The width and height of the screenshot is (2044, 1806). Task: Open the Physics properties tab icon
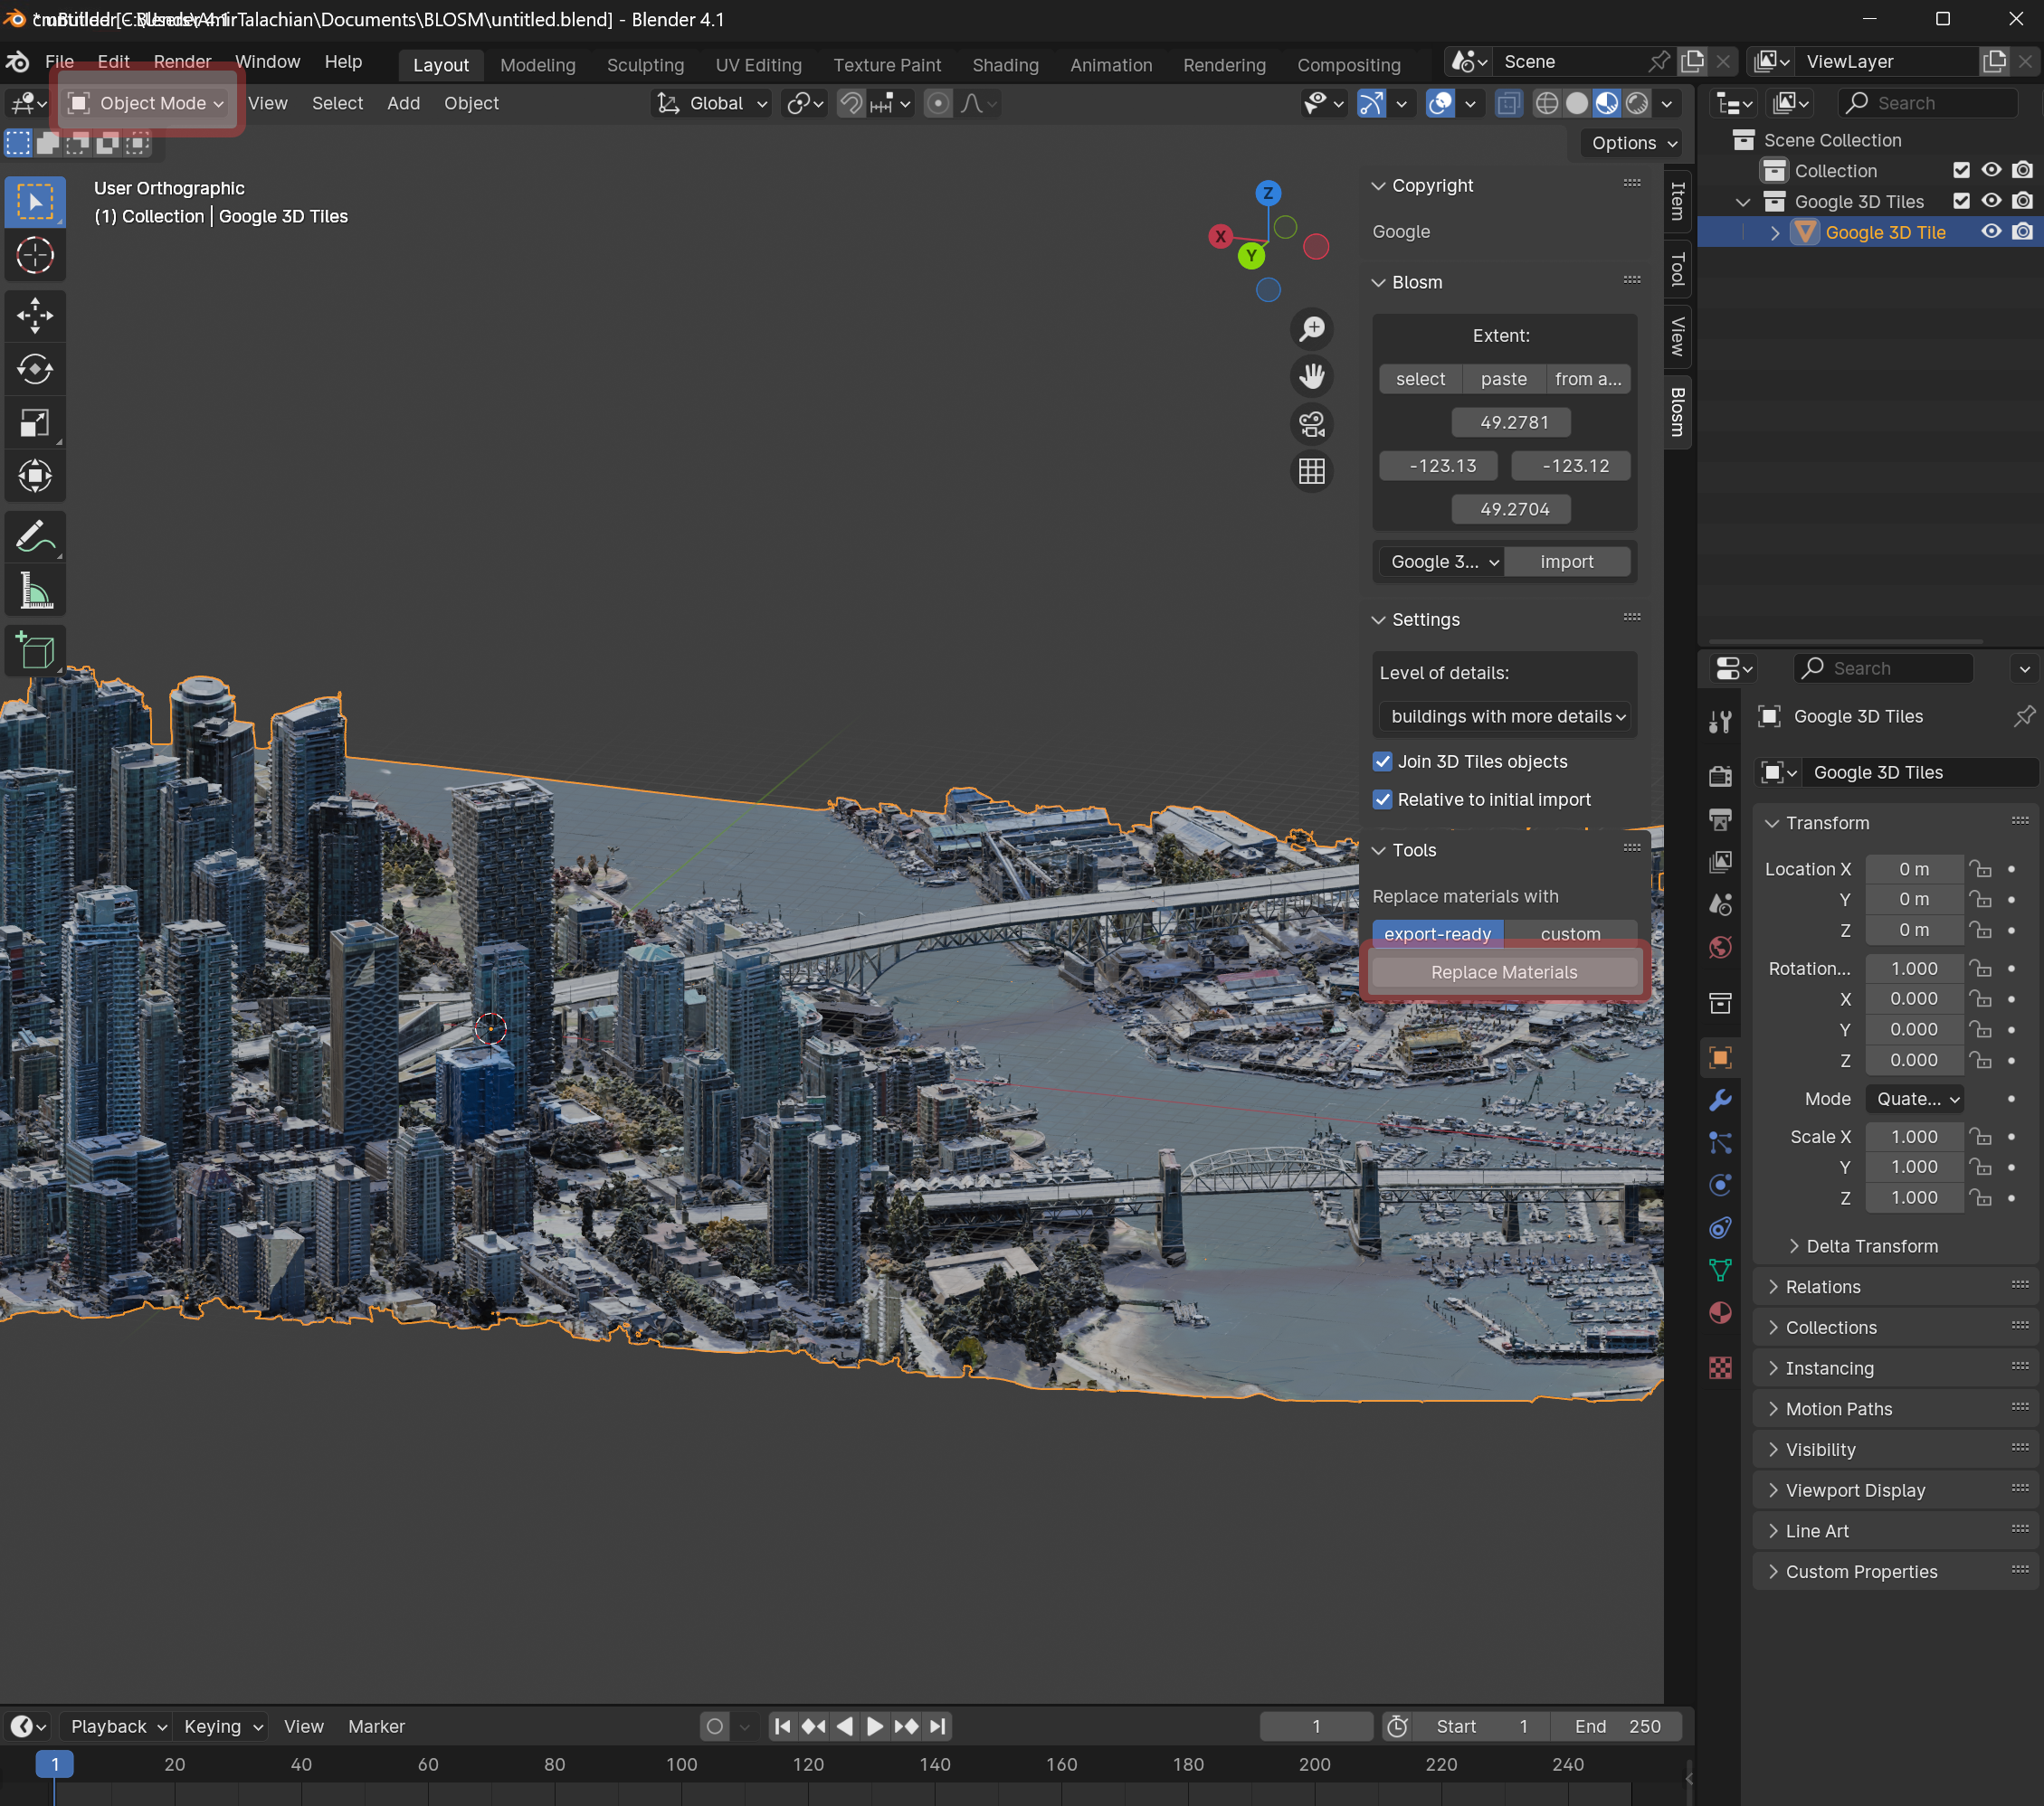point(1720,1186)
